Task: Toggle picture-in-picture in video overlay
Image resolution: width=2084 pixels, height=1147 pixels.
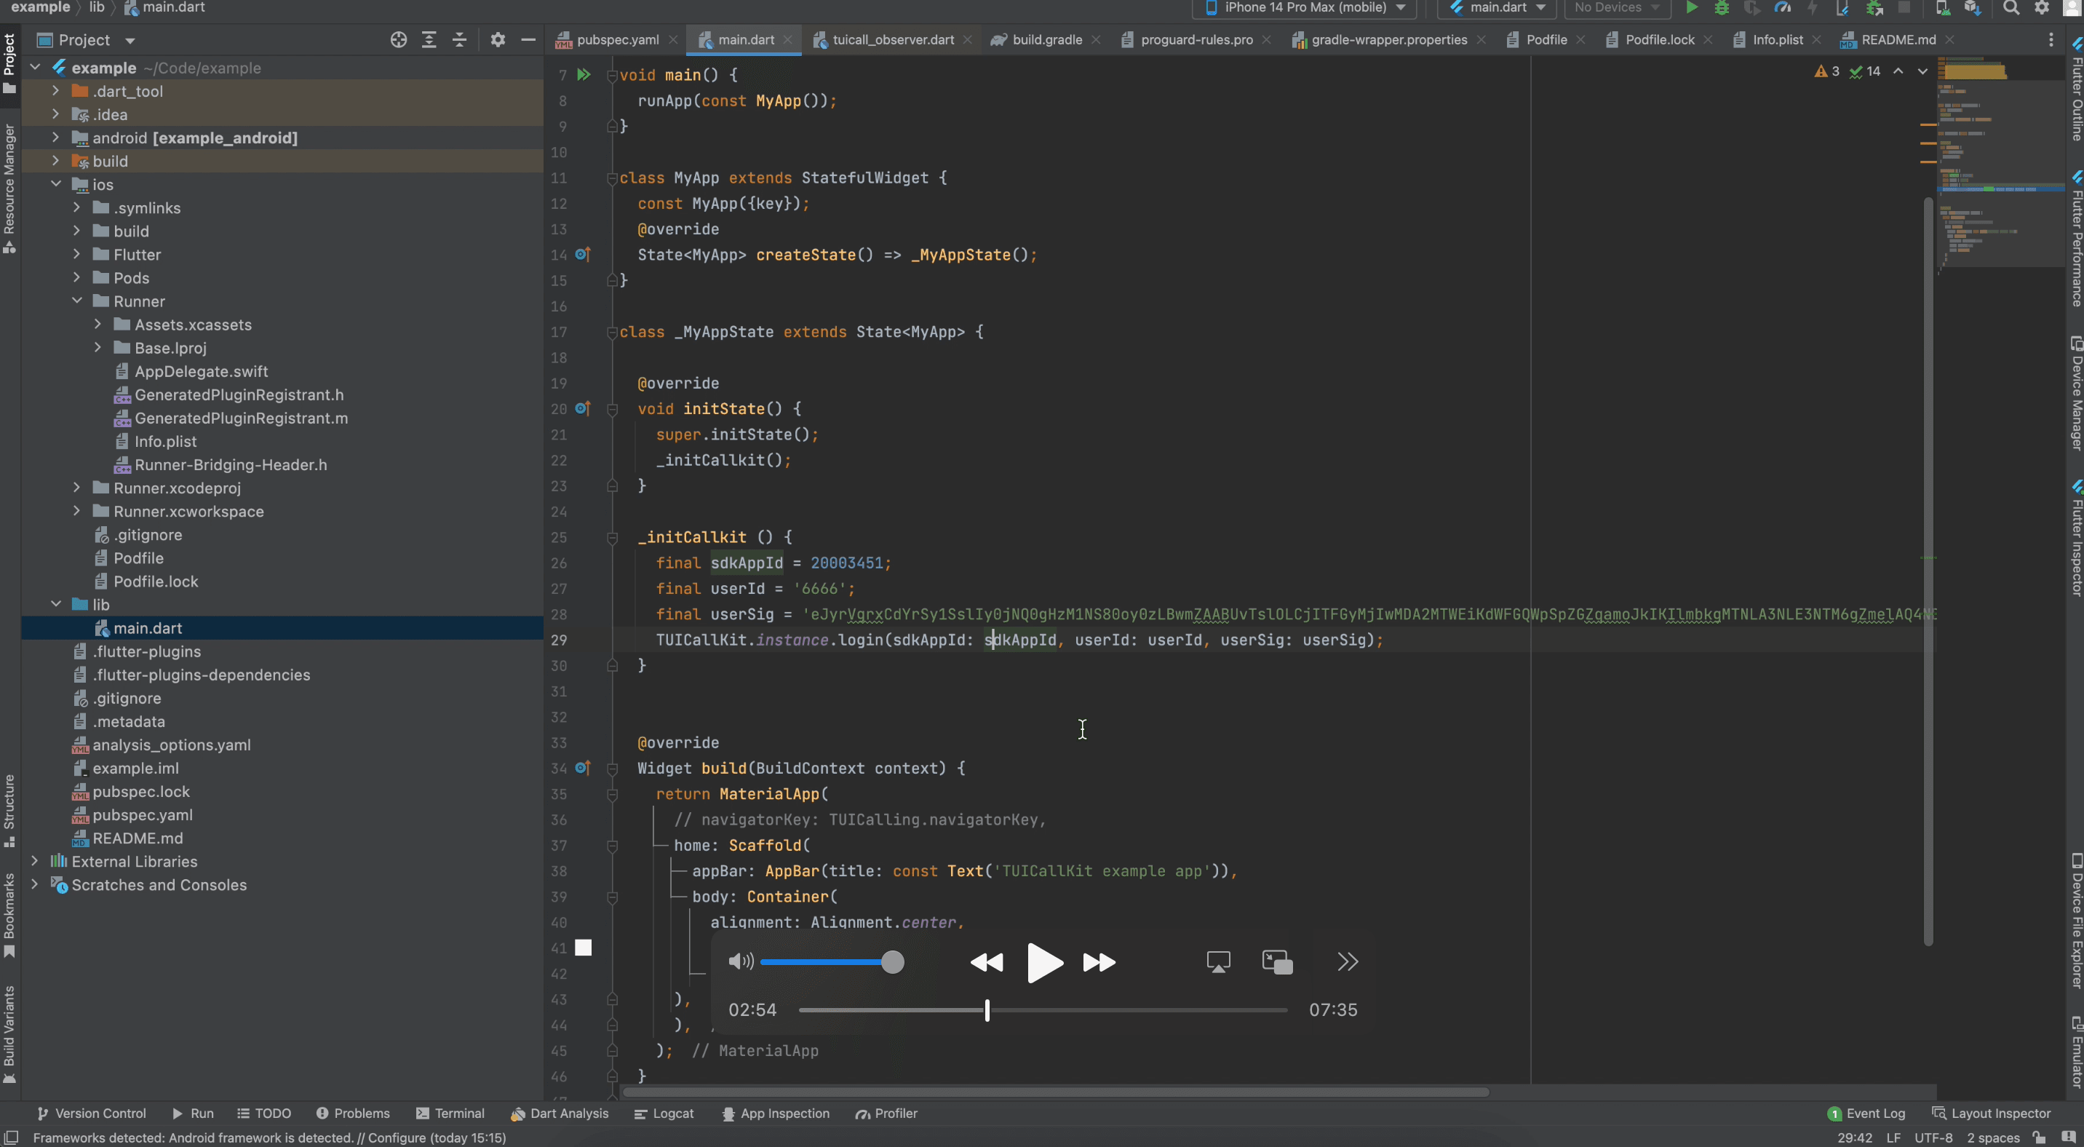Action: (1278, 961)
